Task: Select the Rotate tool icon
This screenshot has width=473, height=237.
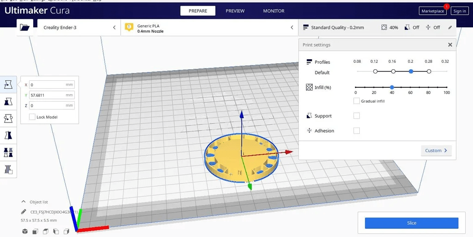Action: click(x=8, y=119)
